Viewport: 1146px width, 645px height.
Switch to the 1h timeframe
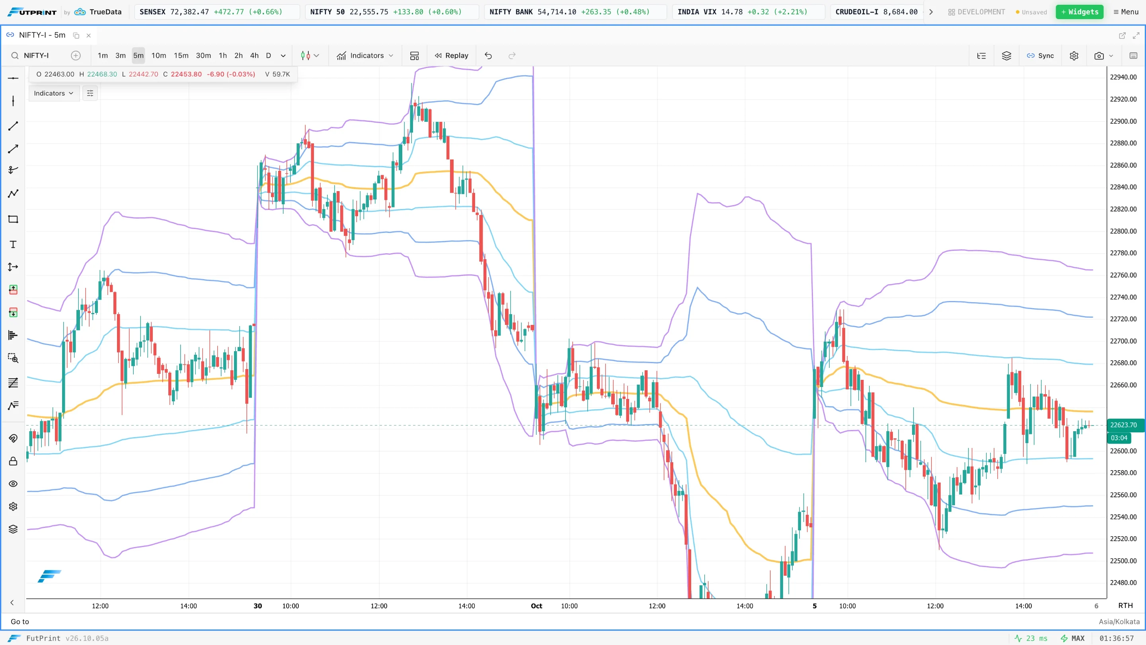point(223,56)
